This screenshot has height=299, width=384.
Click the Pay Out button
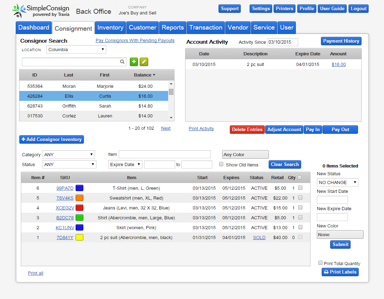(x=340, y=130)
